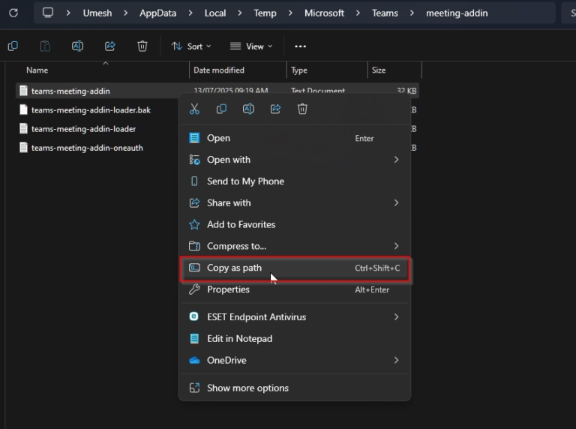Navigate to Microsoft in the breadcrumb
Screen dimensions: 576x429
click(324, 13)
